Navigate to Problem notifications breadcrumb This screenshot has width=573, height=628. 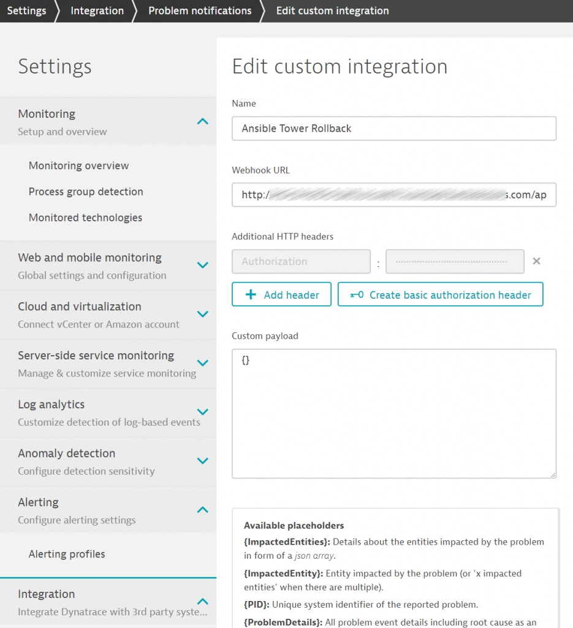click(200, 11)
